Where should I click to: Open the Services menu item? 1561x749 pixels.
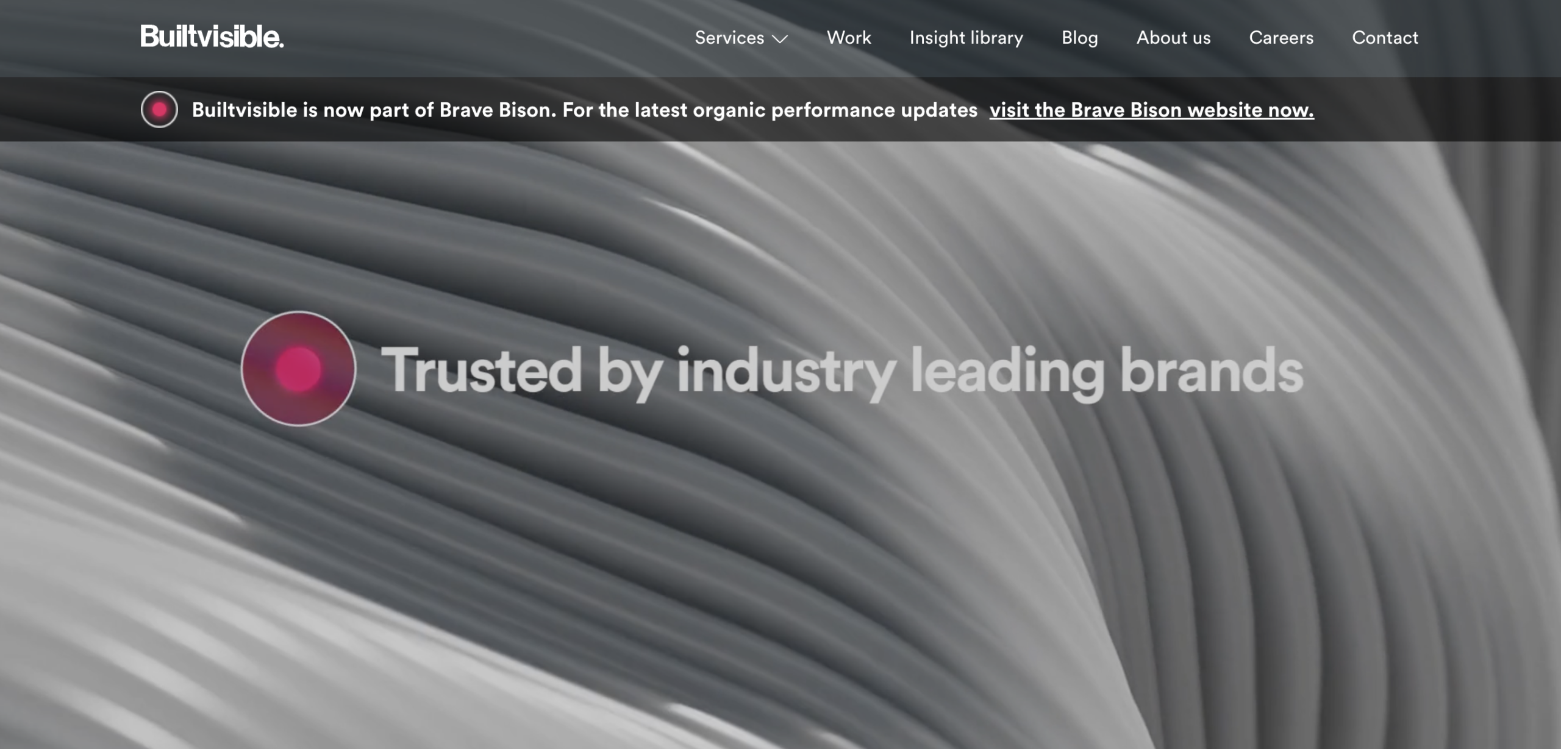(729, 38)
